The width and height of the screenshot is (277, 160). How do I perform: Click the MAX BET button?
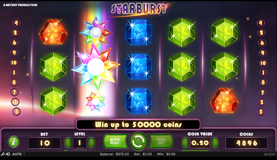[x=161, y=141]
